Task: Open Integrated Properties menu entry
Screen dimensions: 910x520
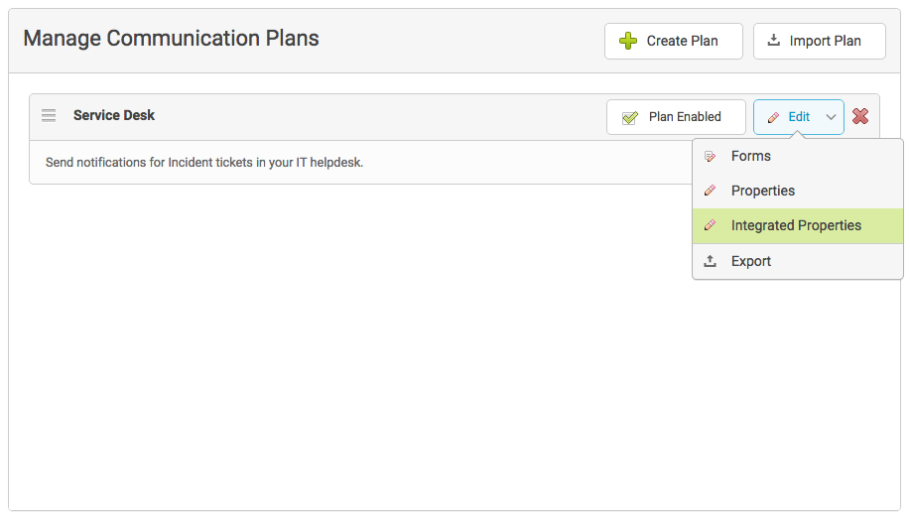Action: pos(798,225)
